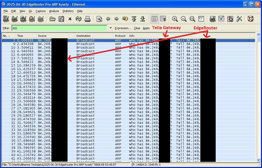Go back in packet history arrow
The height and width of the screenshot is (168, 262).
pyautogui.click(x=108, y=19)
